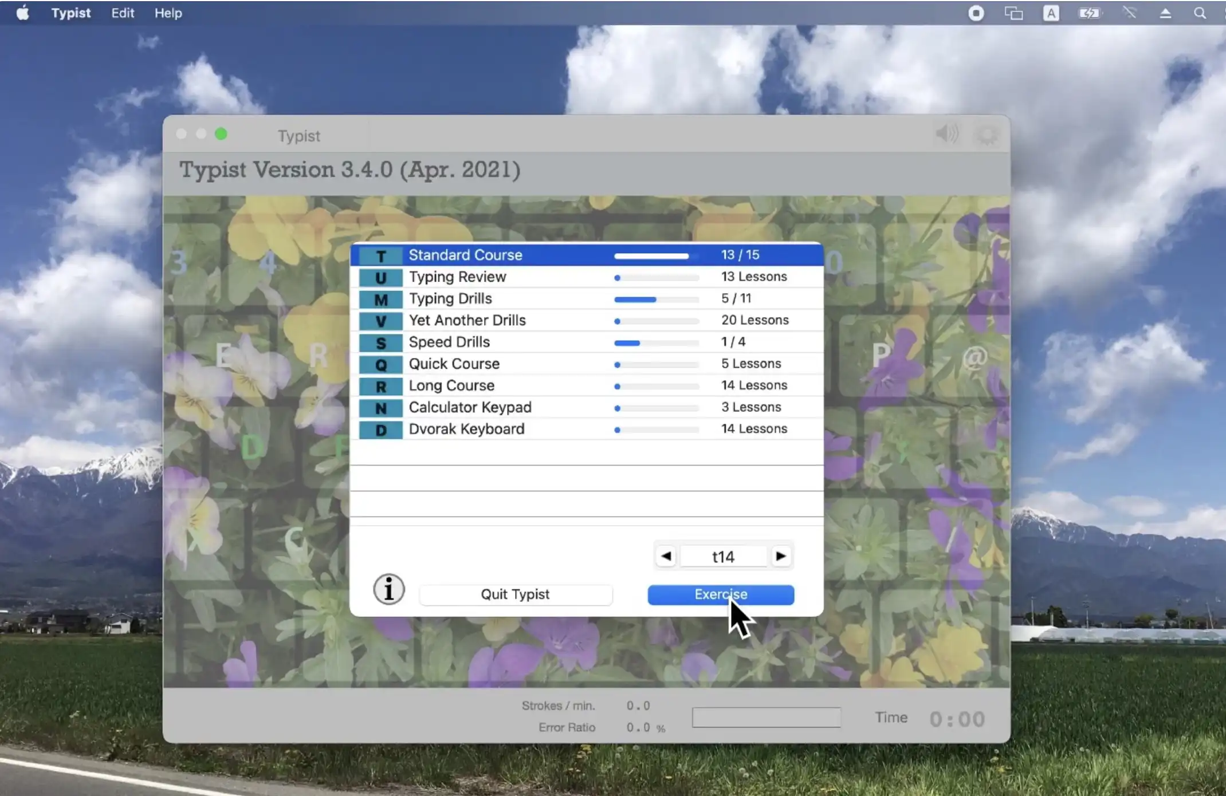The height and width of the screenshot is (796, 1226).
Task: Click the 1 / 4 progress count
Action: pyautogui.click(x=733, y=342)
